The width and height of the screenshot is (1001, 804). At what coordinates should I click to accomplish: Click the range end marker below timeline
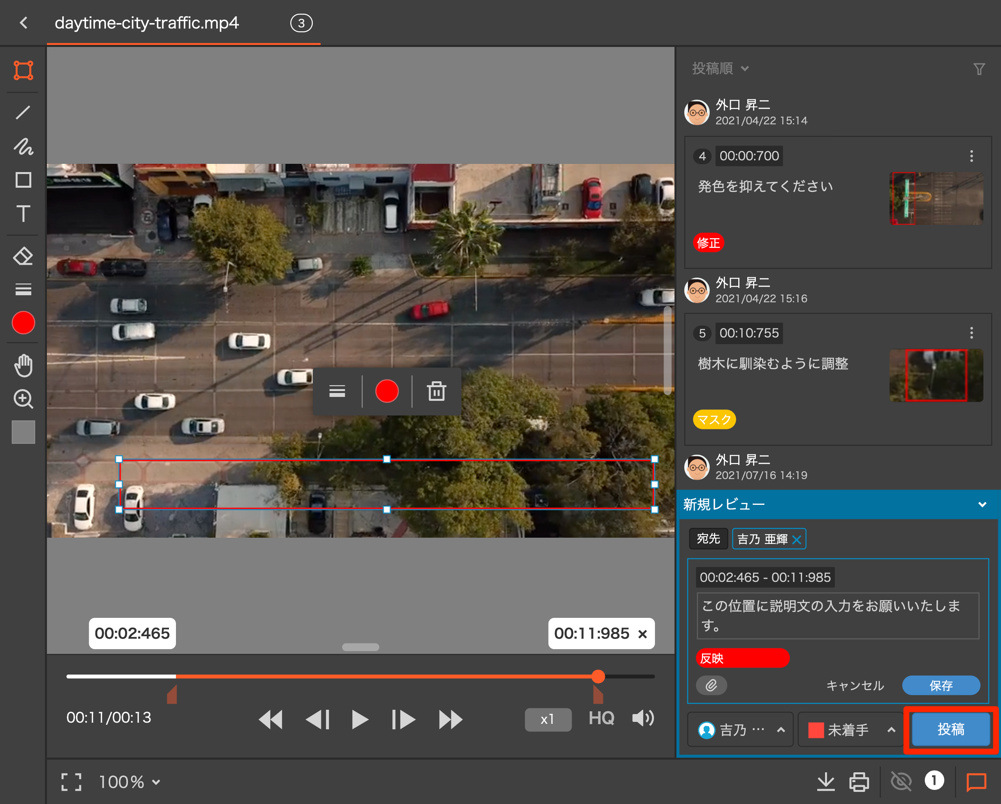coord(599,695)
